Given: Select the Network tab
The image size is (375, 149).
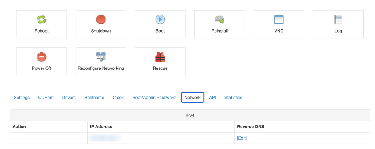Looking at the screenshot, I should tap(193, 98).
